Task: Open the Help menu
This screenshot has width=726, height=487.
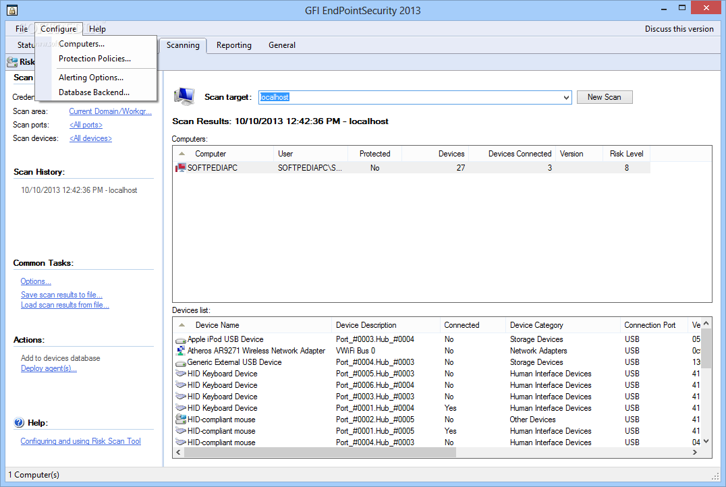Action: (x=97, y=29)
